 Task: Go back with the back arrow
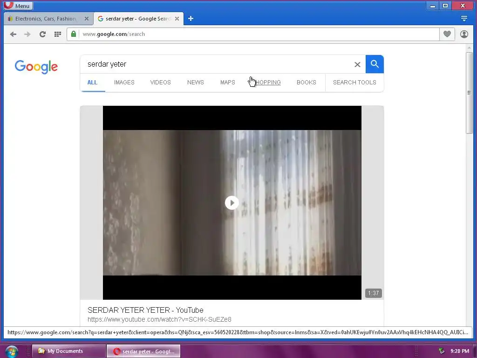(x=13, y=34)
